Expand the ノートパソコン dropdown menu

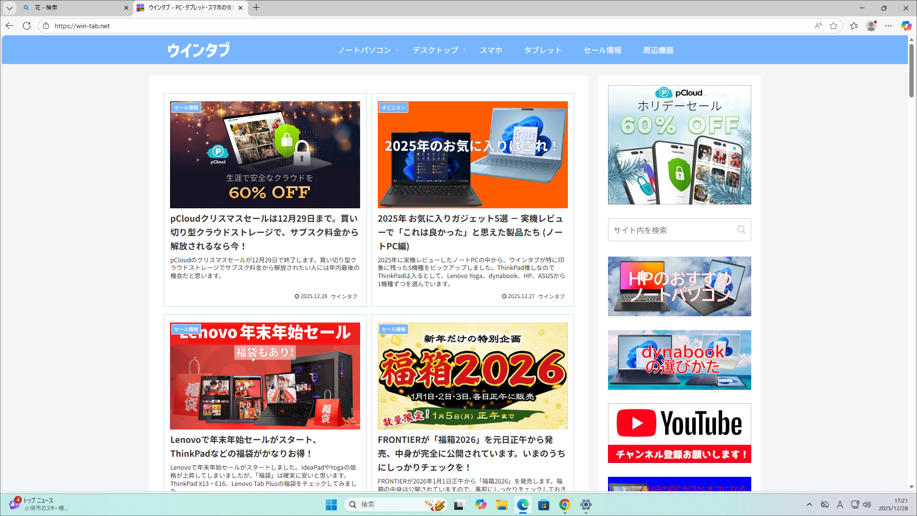(365, 50)
